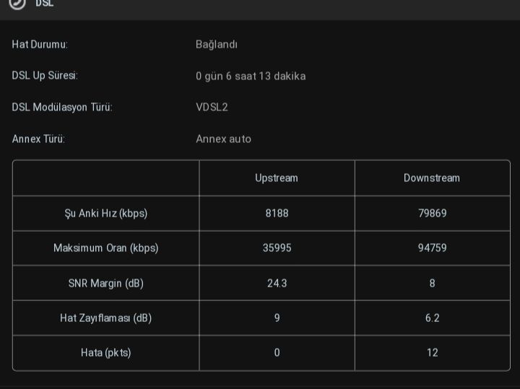Click the Annex auto value
Viewport: 520px width, 389px height.
click(223, 139)
